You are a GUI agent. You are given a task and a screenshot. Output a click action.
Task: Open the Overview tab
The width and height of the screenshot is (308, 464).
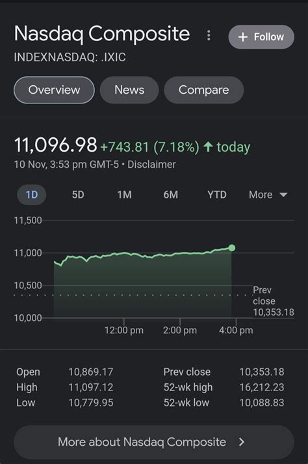(x=54, y=90)
